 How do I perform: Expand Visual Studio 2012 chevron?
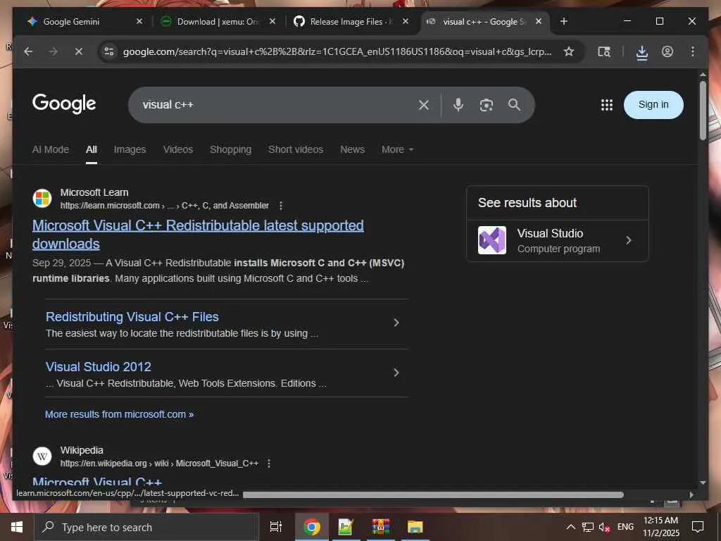click(396, 373)
